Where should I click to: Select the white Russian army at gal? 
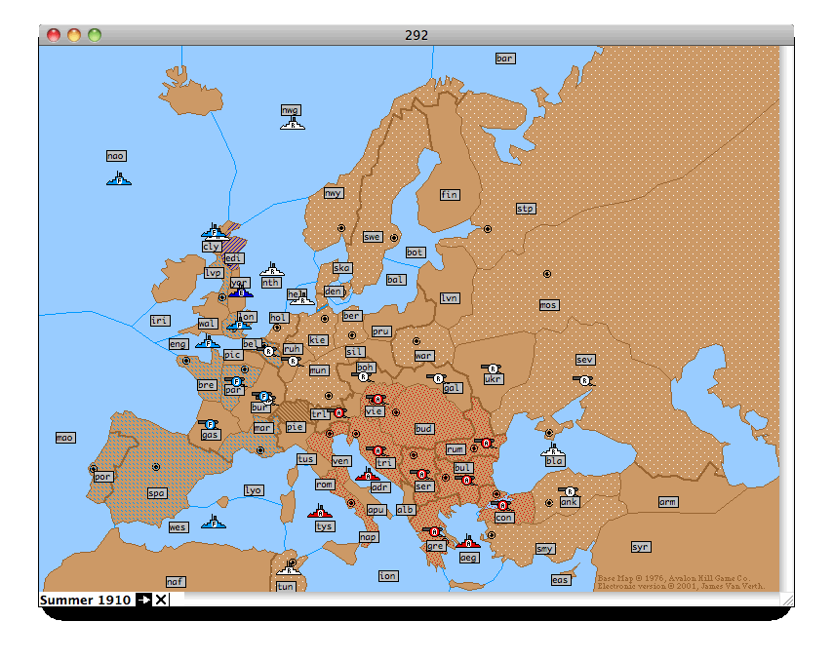437,378
